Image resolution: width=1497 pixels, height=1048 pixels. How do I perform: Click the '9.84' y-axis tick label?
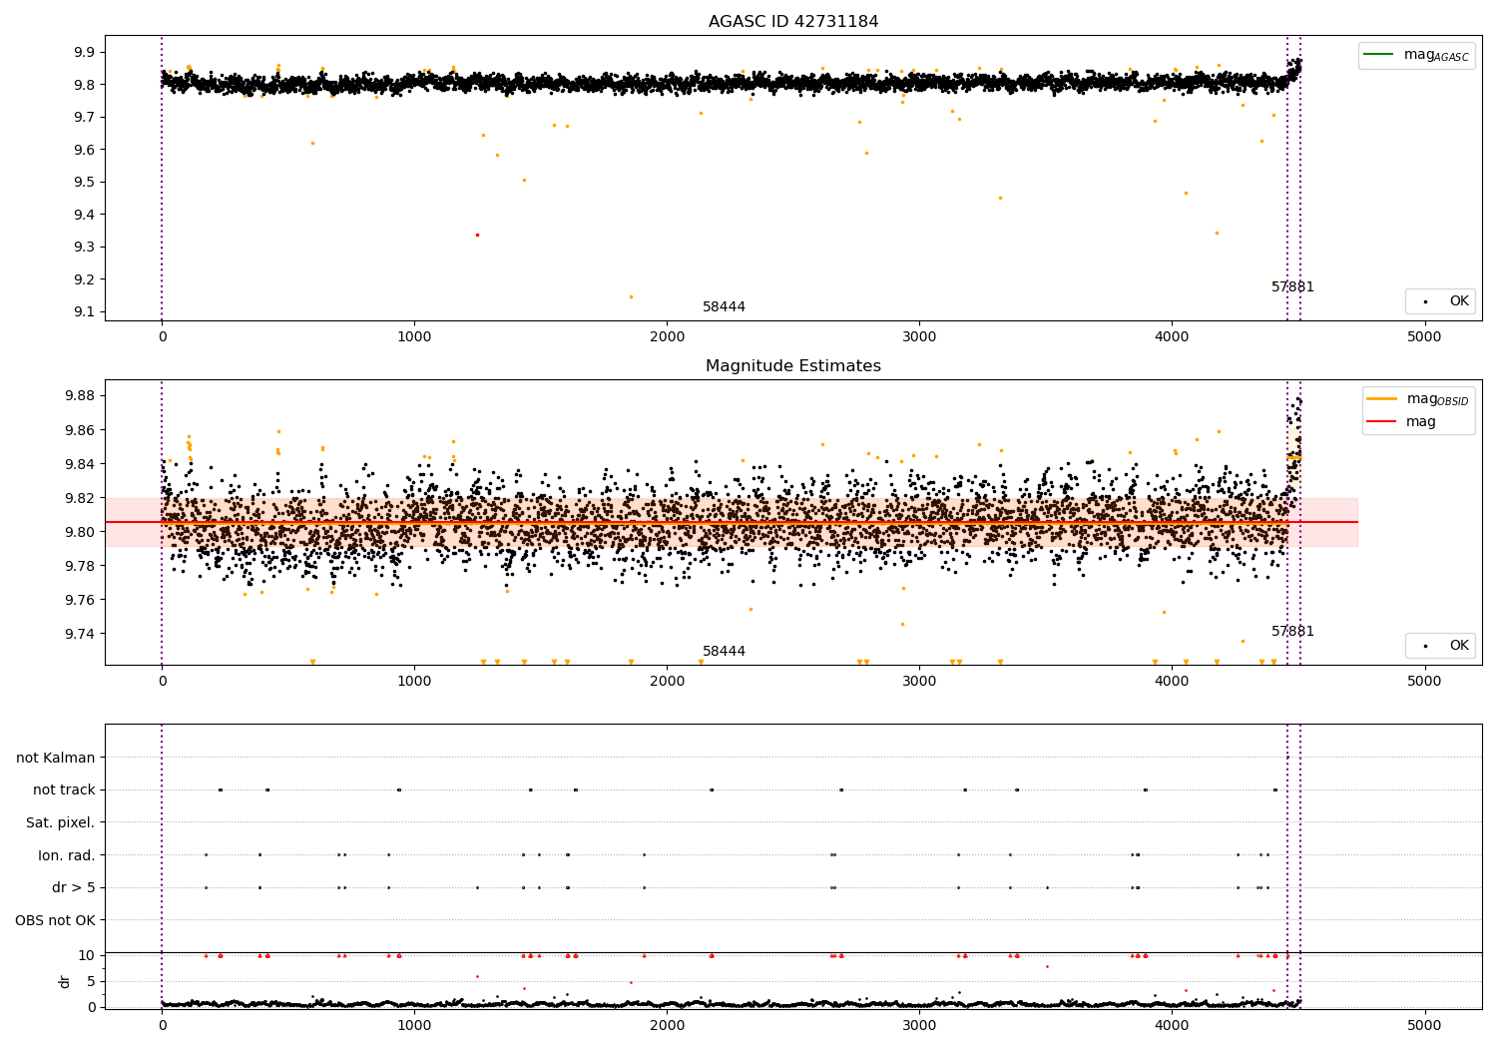point(81,464)
